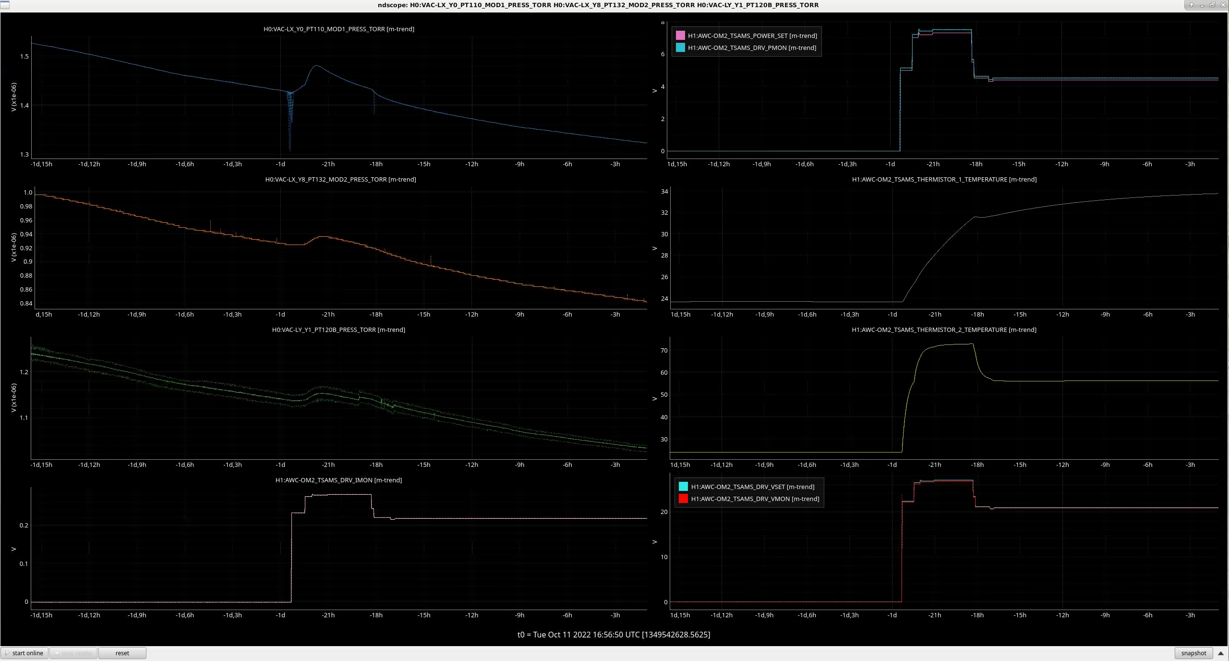Click the pressure peak in the PT110_MOD1 plot
1229x661 pixels.
316,66
